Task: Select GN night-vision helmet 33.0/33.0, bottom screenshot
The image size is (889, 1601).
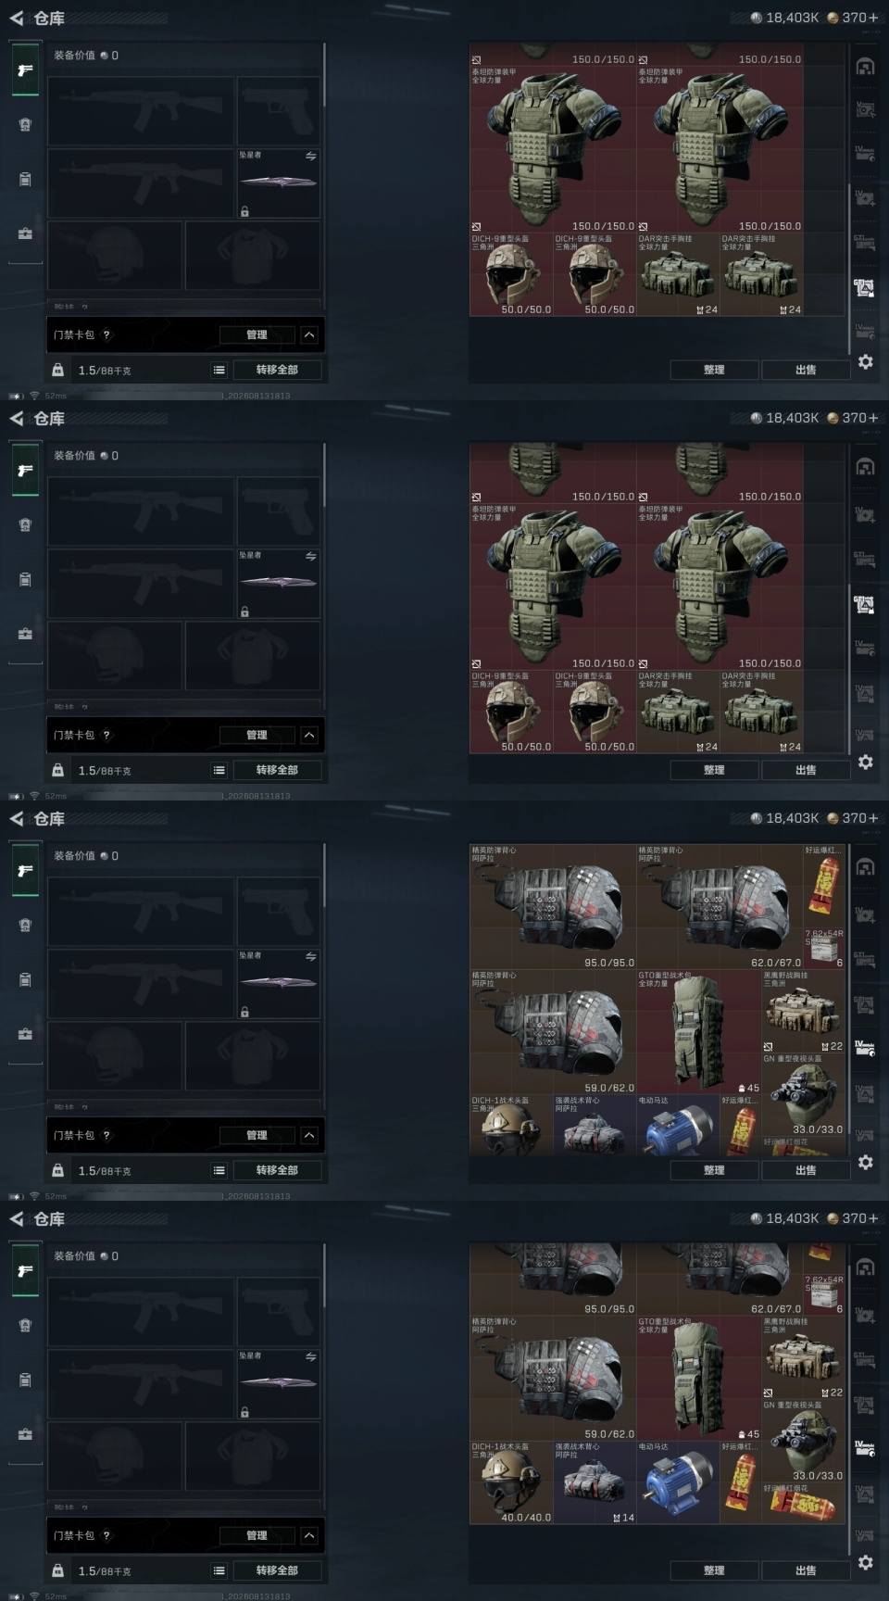Action: pos(804,1441)
